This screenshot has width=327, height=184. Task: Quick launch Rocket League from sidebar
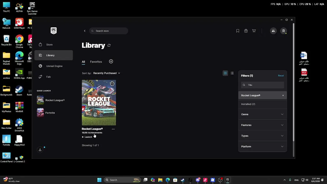51,100
